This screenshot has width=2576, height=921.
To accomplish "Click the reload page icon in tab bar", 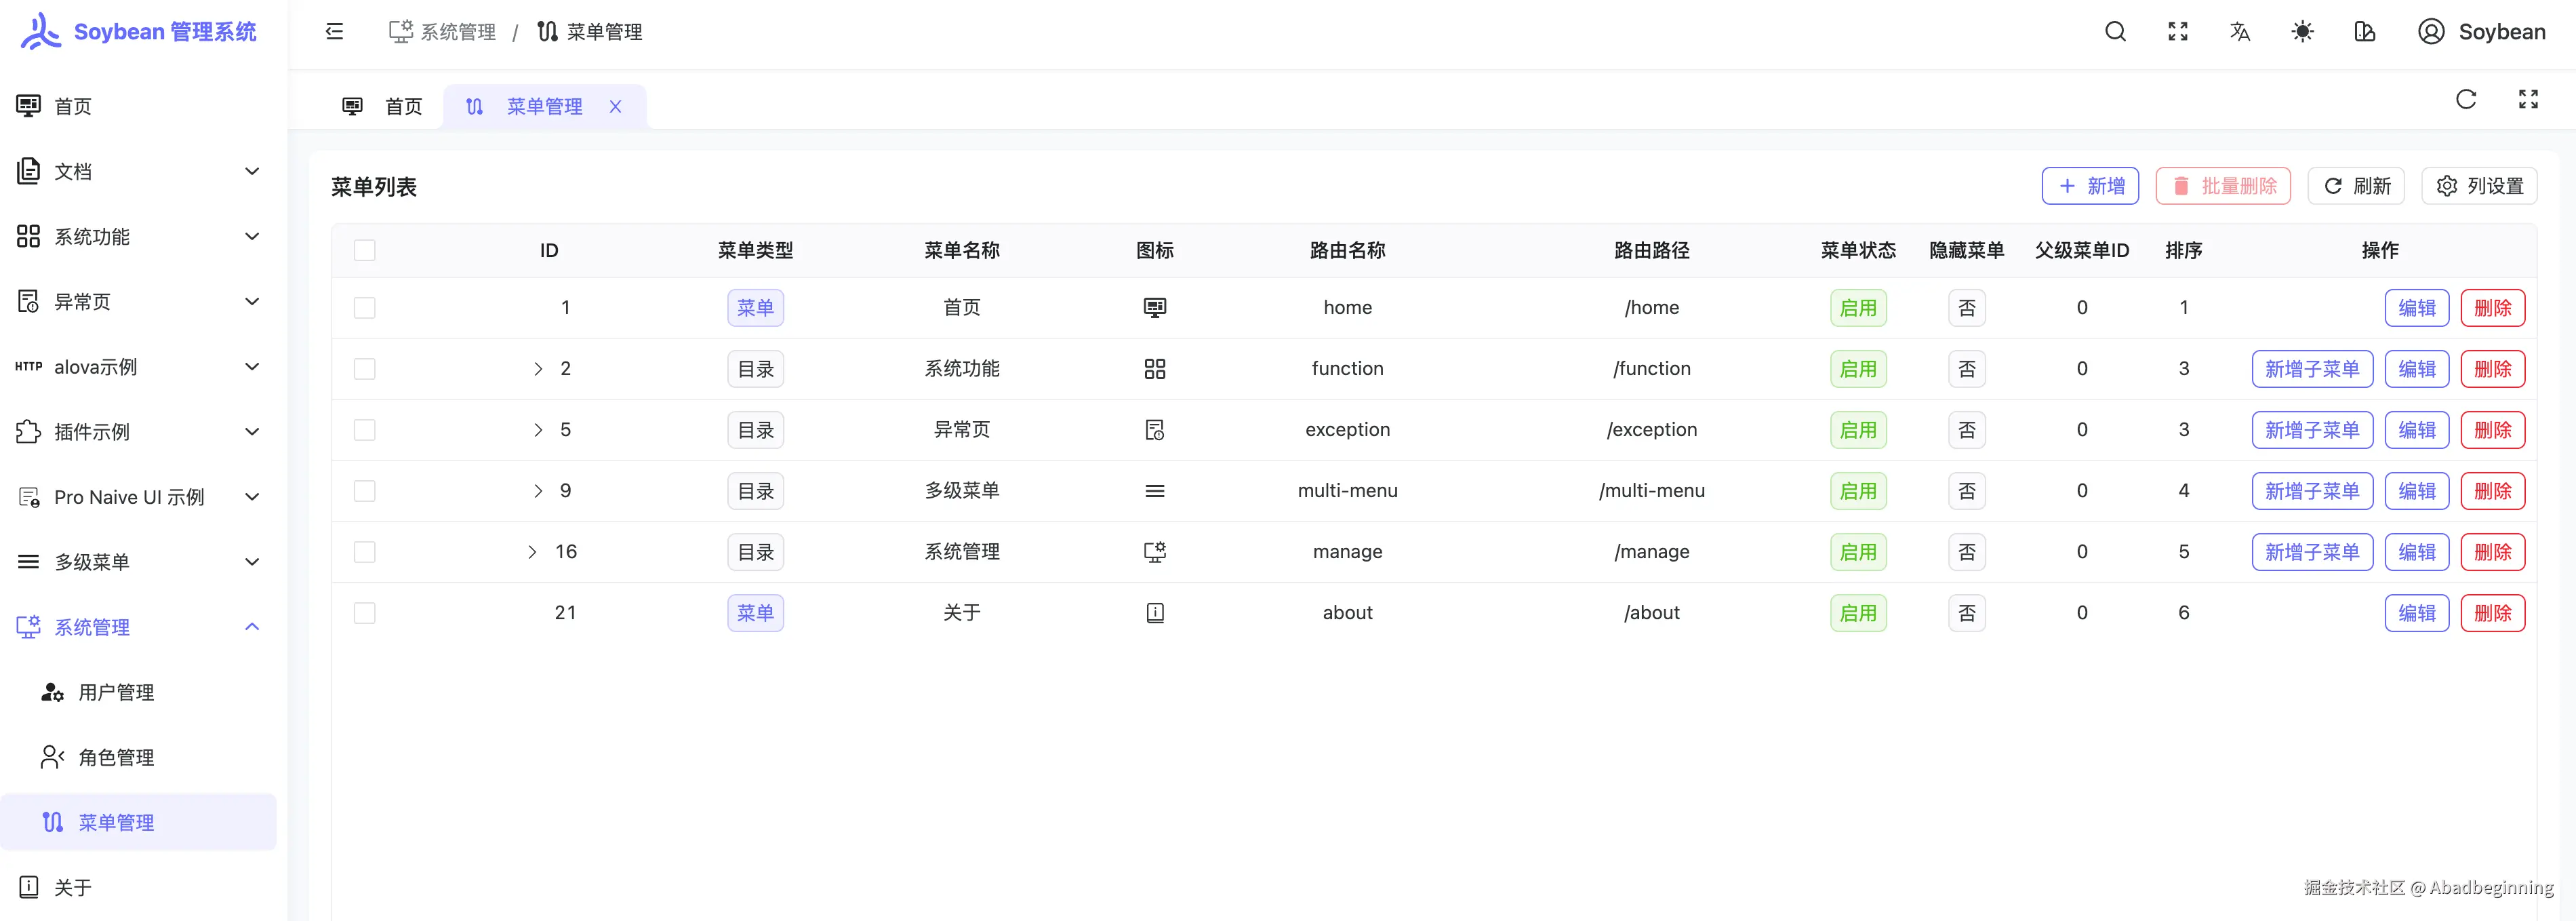I will pyautogui.click(x=2466, y=99).
